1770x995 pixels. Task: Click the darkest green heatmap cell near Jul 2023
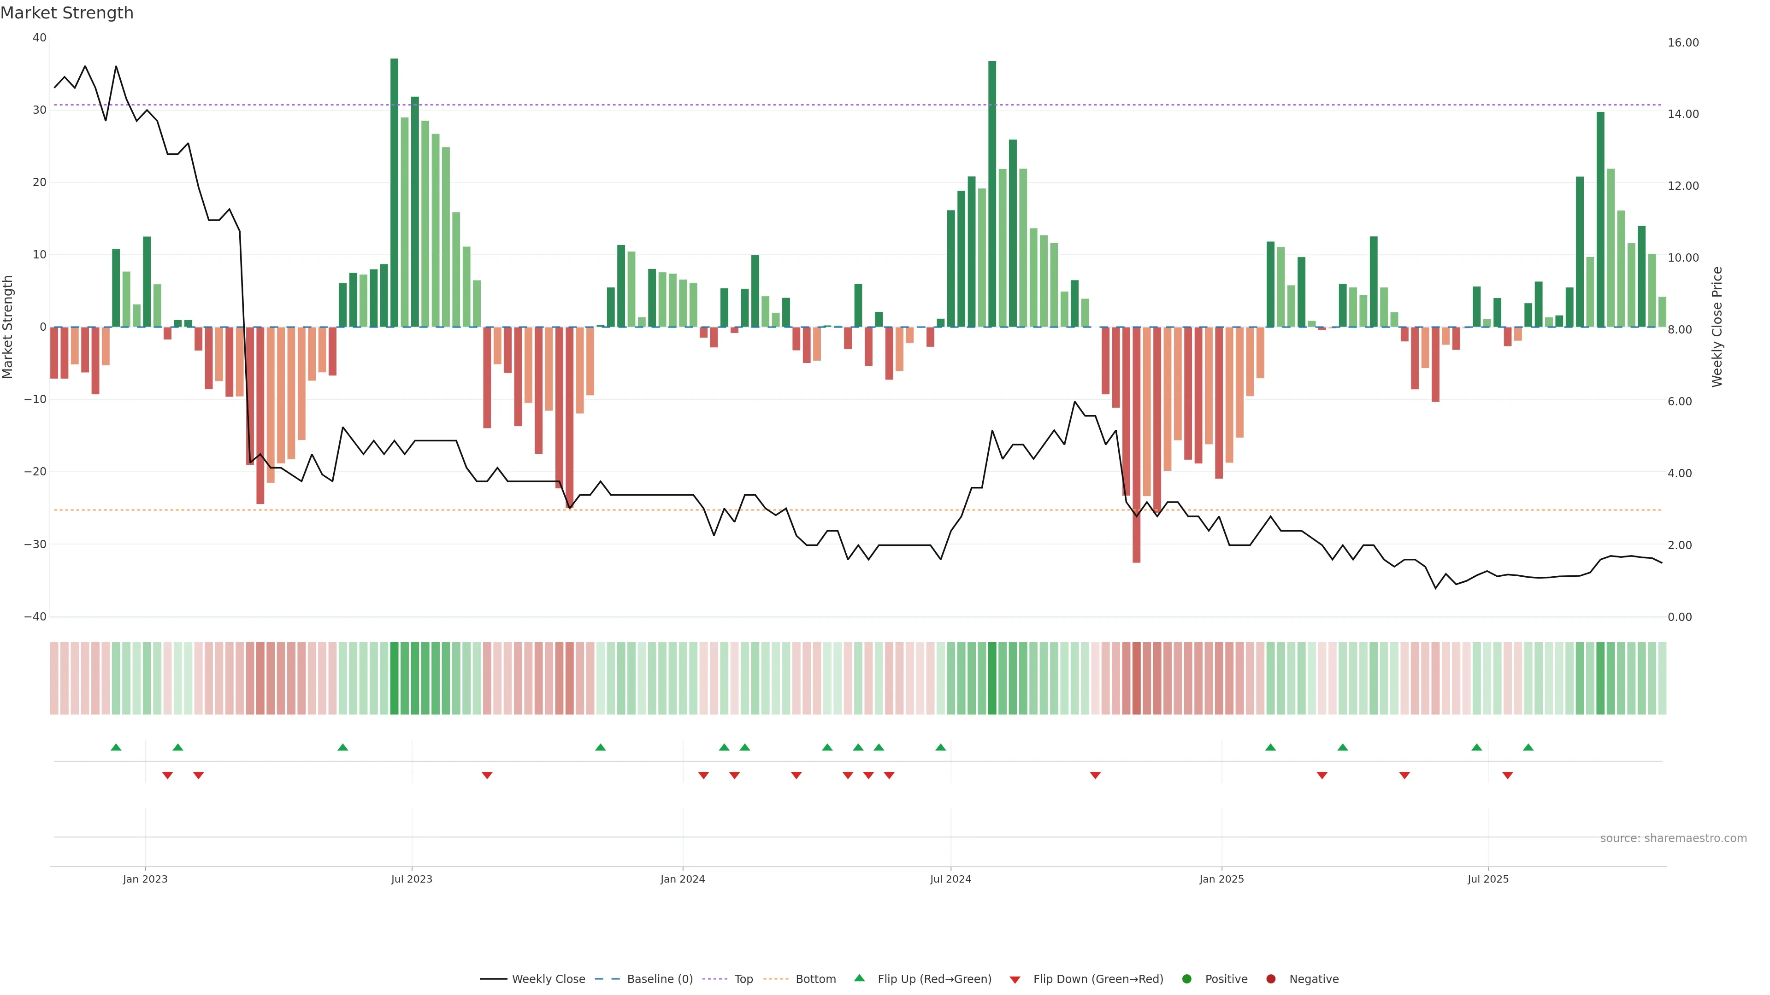[395, 678]
